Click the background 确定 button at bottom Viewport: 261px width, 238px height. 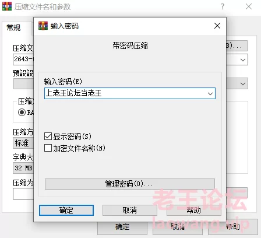122,227
